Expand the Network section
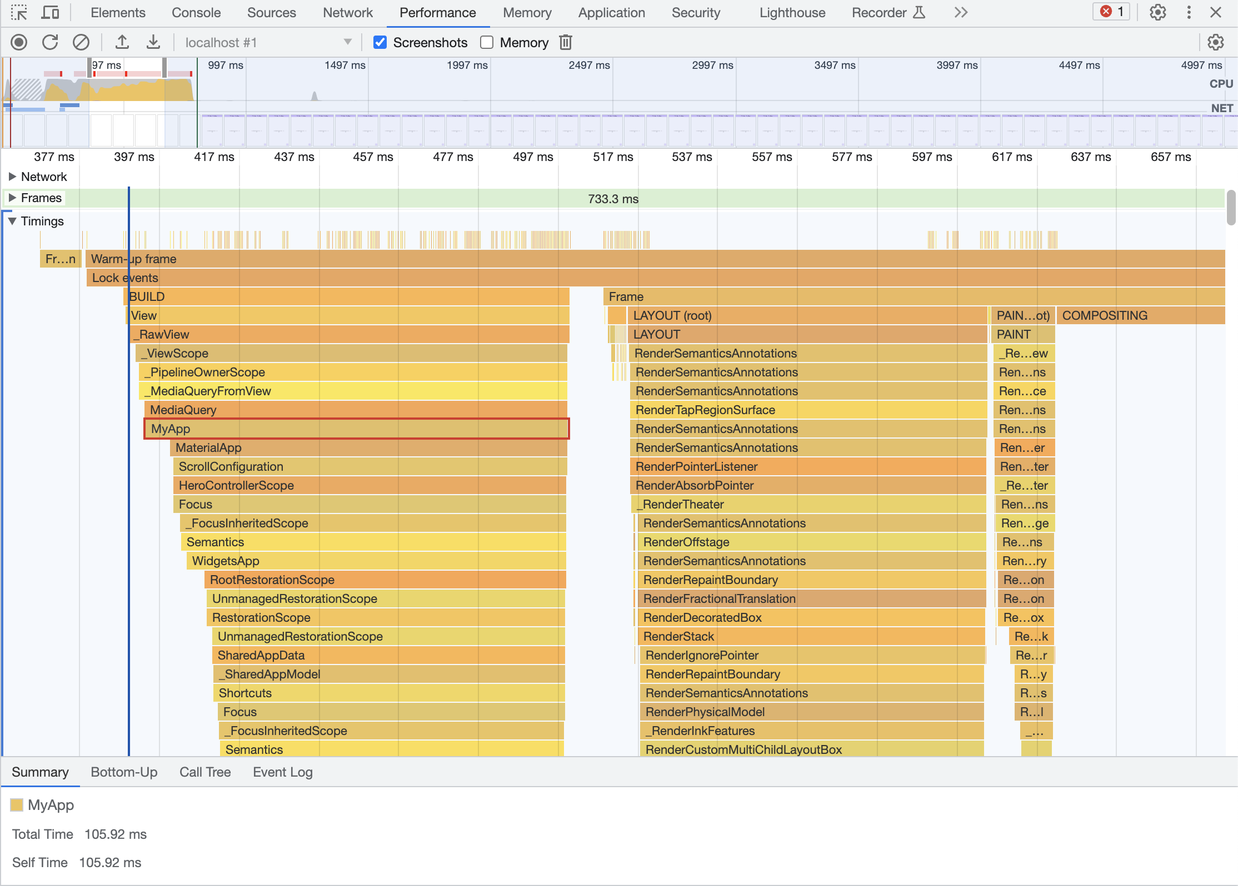This screenshot has width=1238, height=886. pos(13,177)
